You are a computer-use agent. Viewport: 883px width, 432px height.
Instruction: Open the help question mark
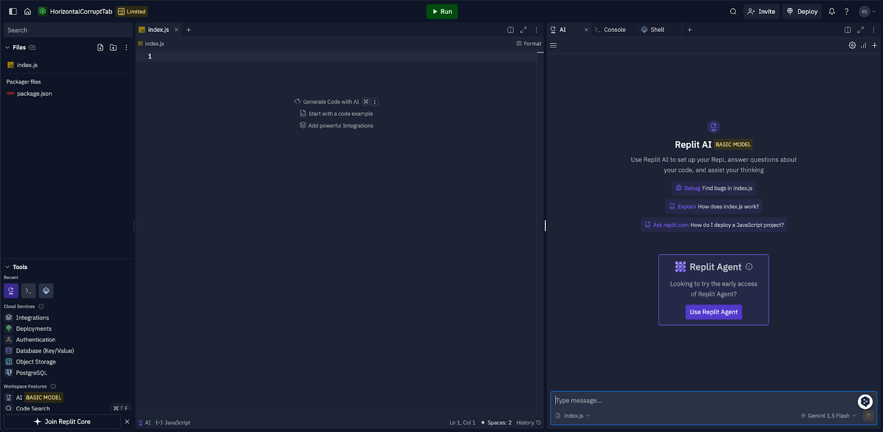847,12
